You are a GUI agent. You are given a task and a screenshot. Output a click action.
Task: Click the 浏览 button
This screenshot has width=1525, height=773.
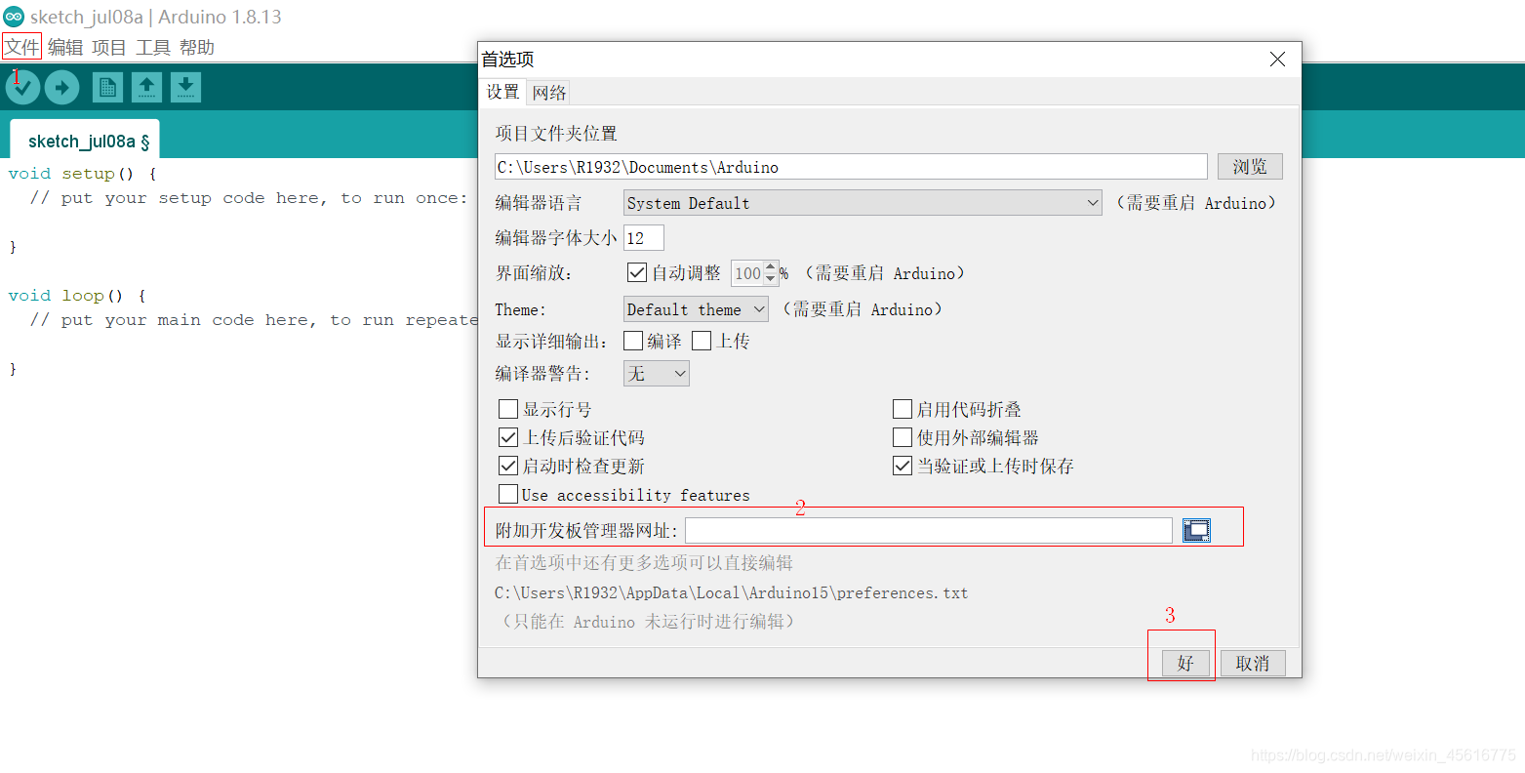click(1250, 167)
